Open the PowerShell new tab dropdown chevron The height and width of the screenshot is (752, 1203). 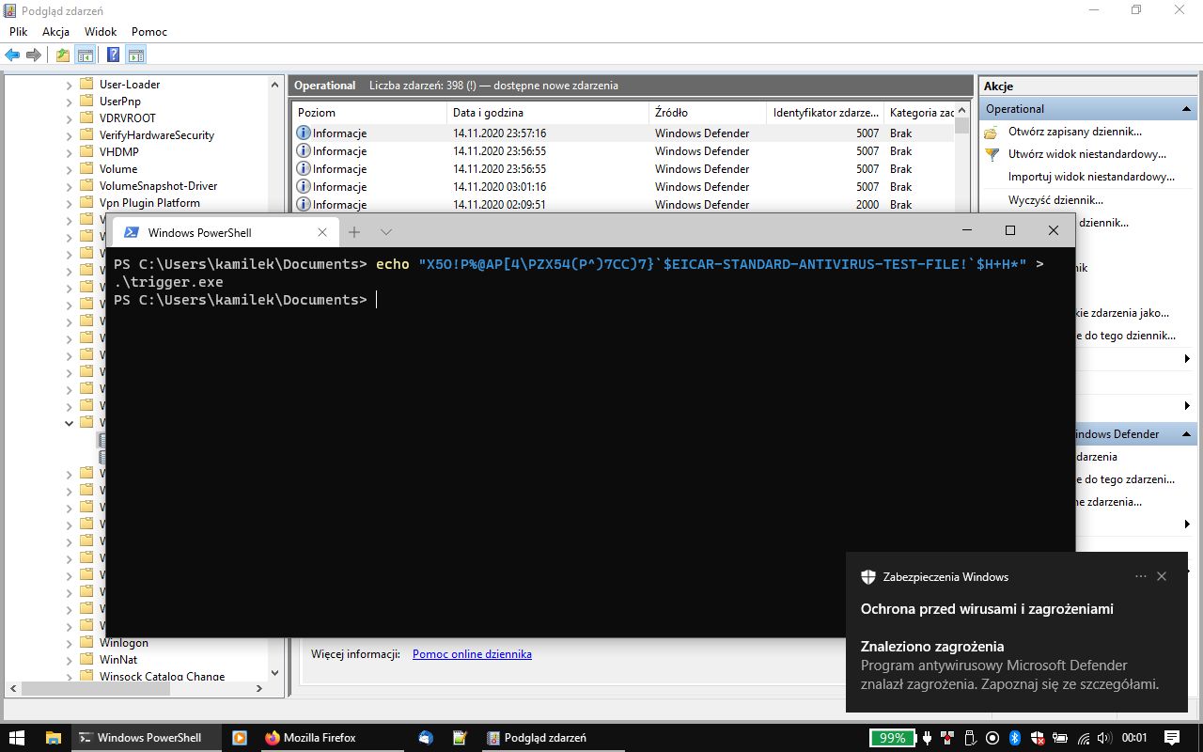click(x=386, y=232)
